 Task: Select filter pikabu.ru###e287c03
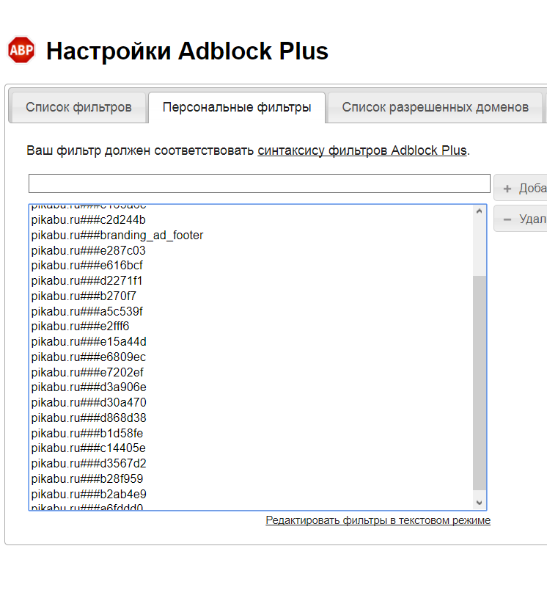pos(88,250)
